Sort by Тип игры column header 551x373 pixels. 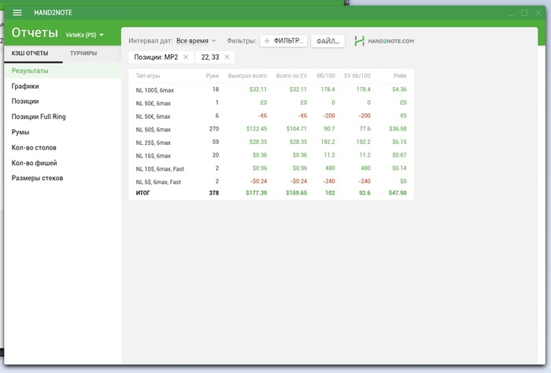point(148,76)
